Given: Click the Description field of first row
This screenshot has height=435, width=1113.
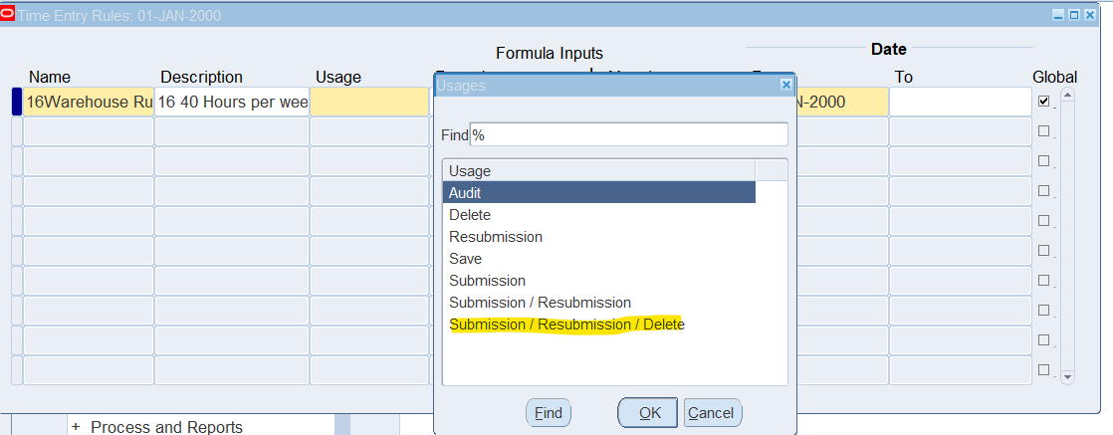Looking at the screenshot, I should [232, 102].
